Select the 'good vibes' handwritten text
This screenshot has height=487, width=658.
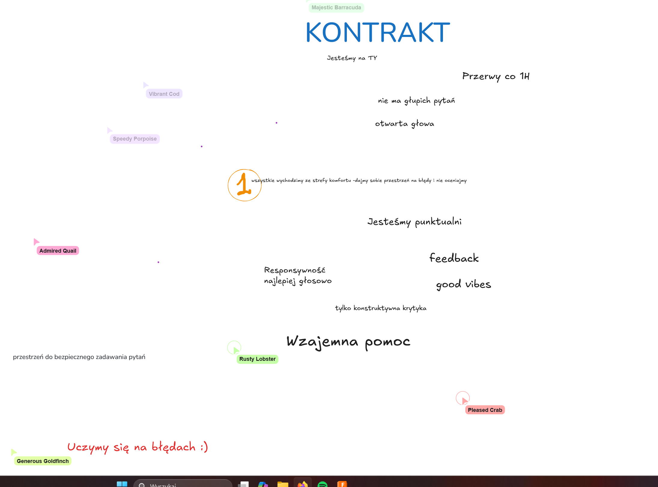(463, 284)
